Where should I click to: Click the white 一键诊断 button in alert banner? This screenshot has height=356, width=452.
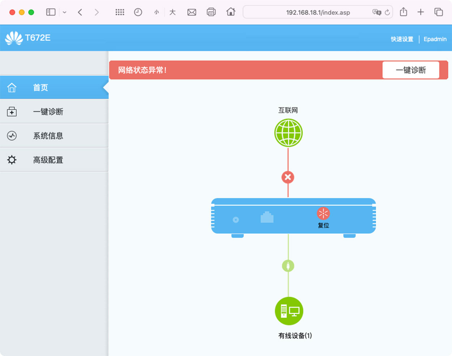(x=411, y=70)
